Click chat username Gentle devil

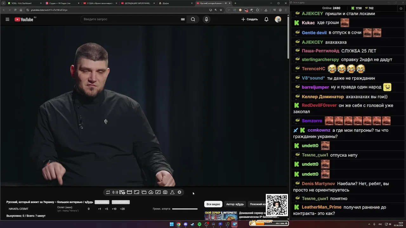[x=314, y=33]
